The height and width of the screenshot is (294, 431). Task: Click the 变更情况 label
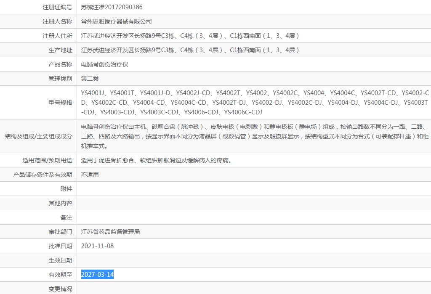pyautogui.click(x=60, y=289)
